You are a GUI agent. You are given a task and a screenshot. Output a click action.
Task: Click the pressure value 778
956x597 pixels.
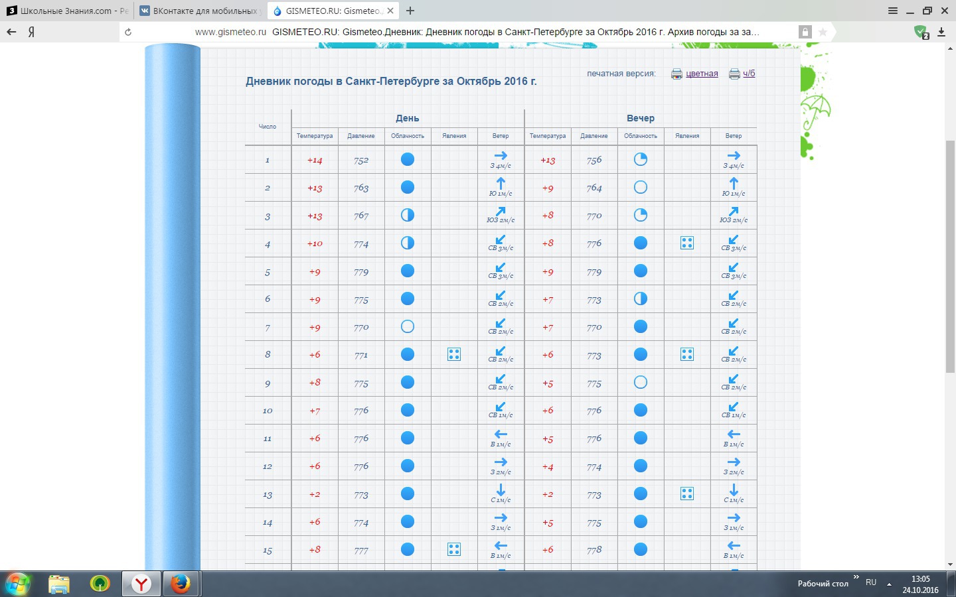594,550
